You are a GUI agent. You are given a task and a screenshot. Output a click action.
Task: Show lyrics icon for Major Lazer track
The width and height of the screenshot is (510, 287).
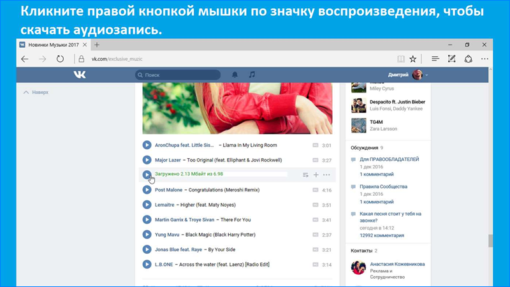(315, 160)
